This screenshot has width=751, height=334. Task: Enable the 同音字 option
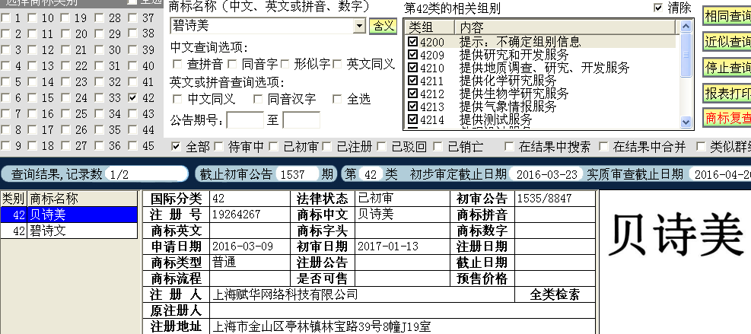click(232, 64)
